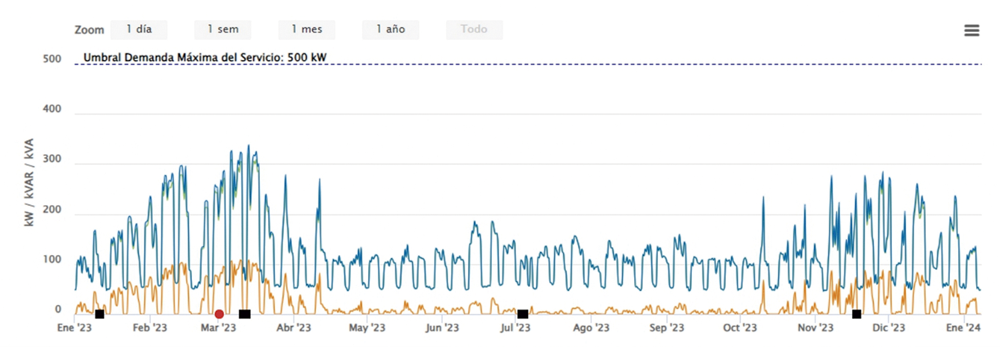The image size is (1000, 347).
Task: Set zoom range to 1 día
Action: (x=139, y=29)
